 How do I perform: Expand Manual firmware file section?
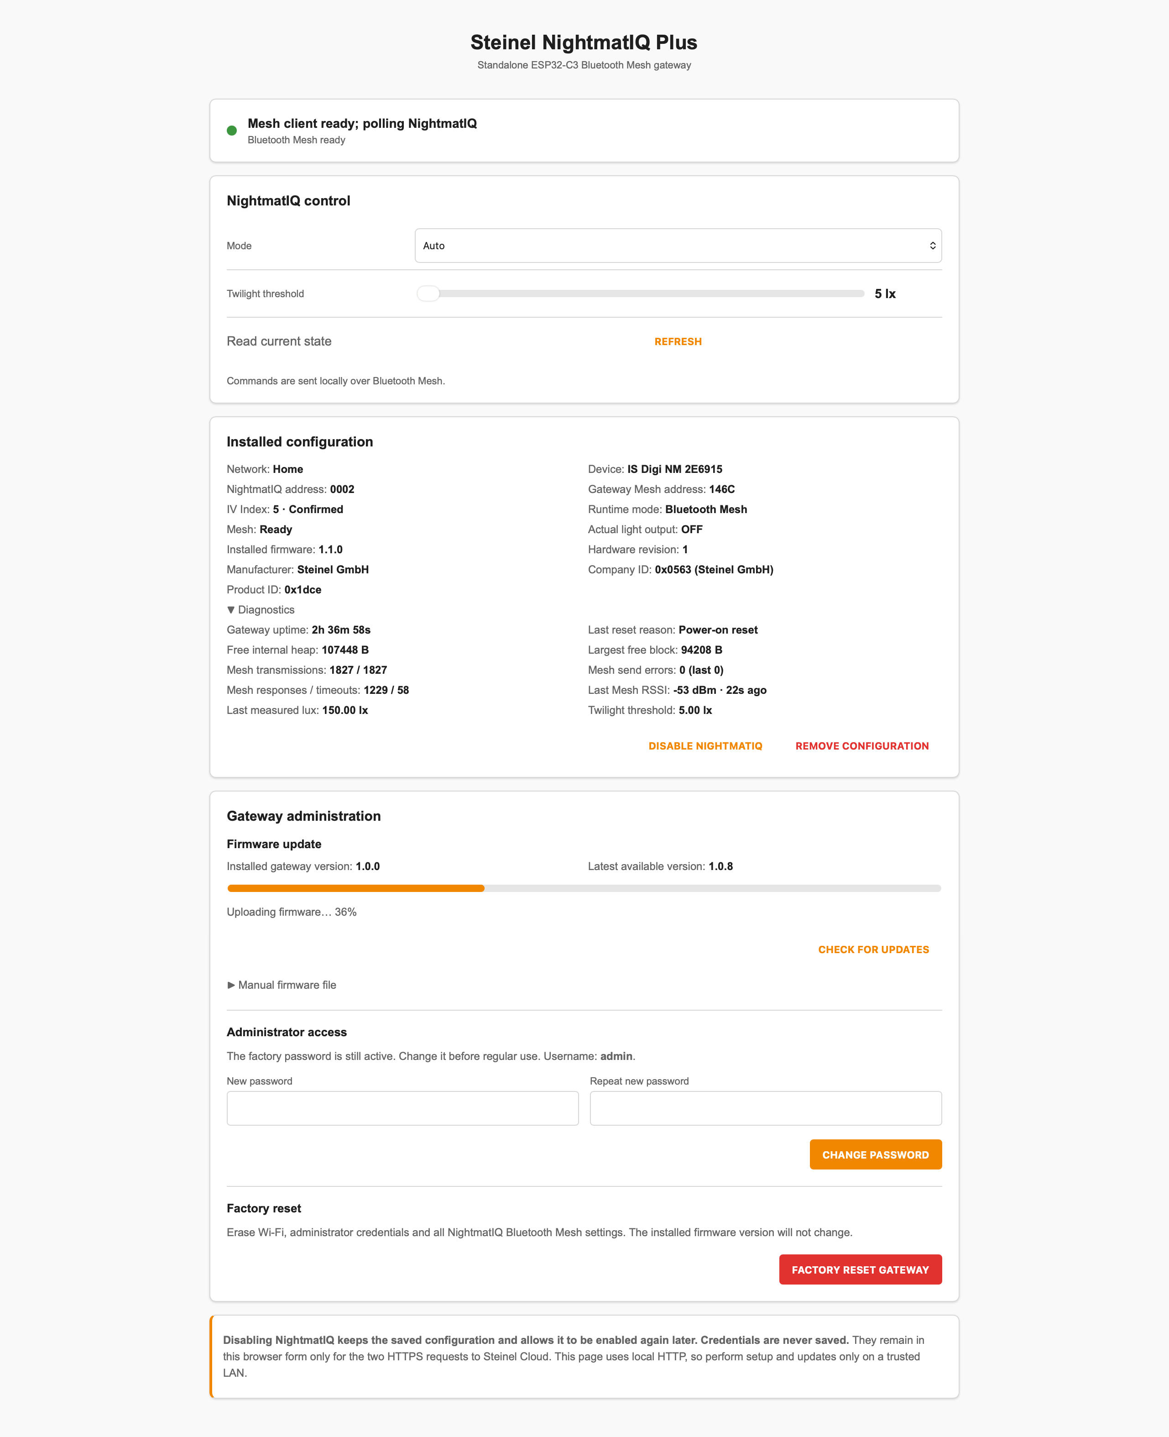point(282,985)
